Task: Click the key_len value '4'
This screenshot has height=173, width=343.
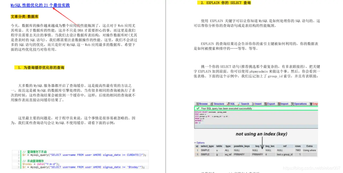Action: 266,154
